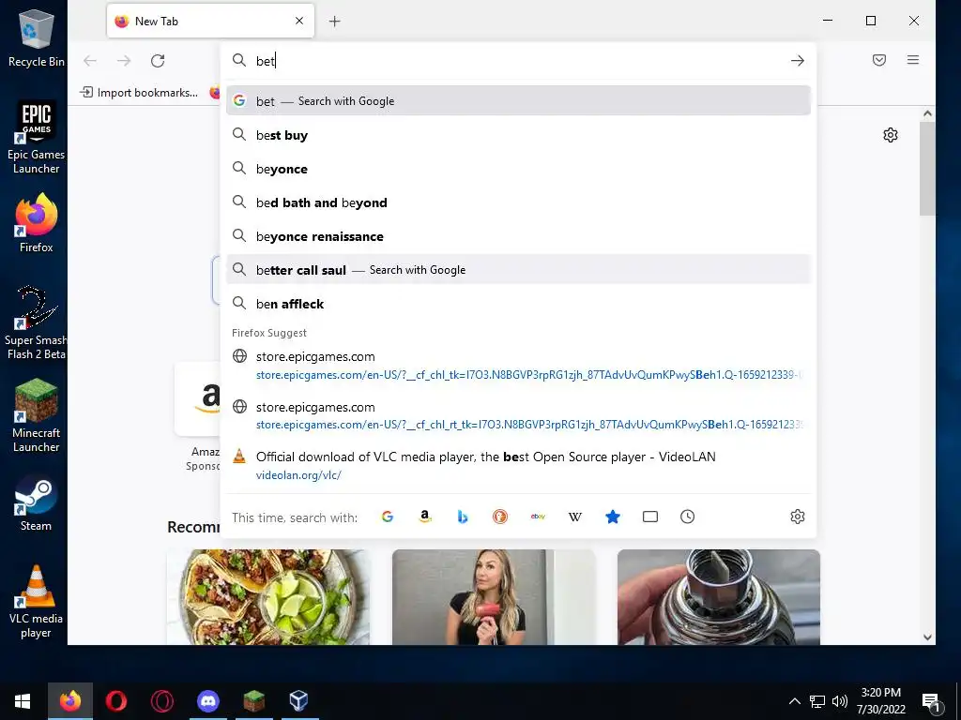
Task: Open the store.epicgames.com cf_chl_rt_tk history entry
Action: [x=518, y=415]
